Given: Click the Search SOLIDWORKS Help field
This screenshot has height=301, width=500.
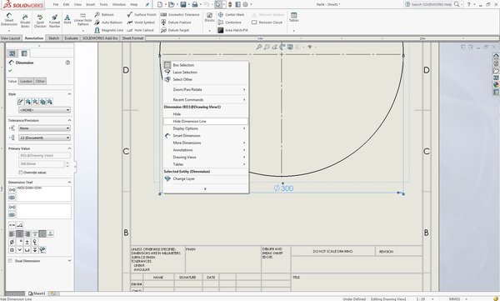Looking at the screenshot, I should [432, 4].
